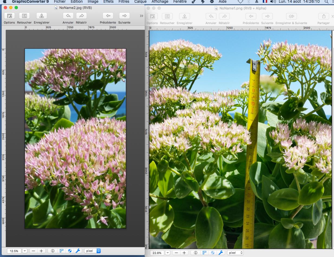Open the Apple menu

click(4, 2)
